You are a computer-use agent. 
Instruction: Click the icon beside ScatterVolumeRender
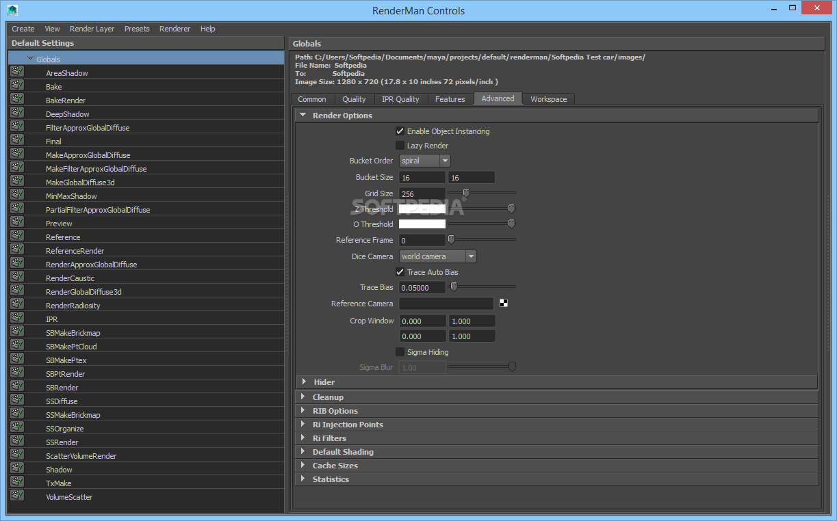point(17,455)
